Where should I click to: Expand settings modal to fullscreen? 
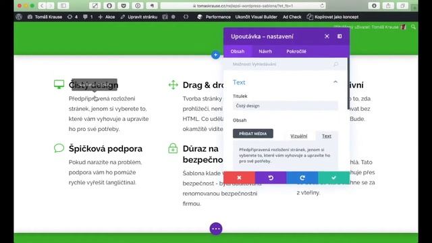(x=327, y=36)
